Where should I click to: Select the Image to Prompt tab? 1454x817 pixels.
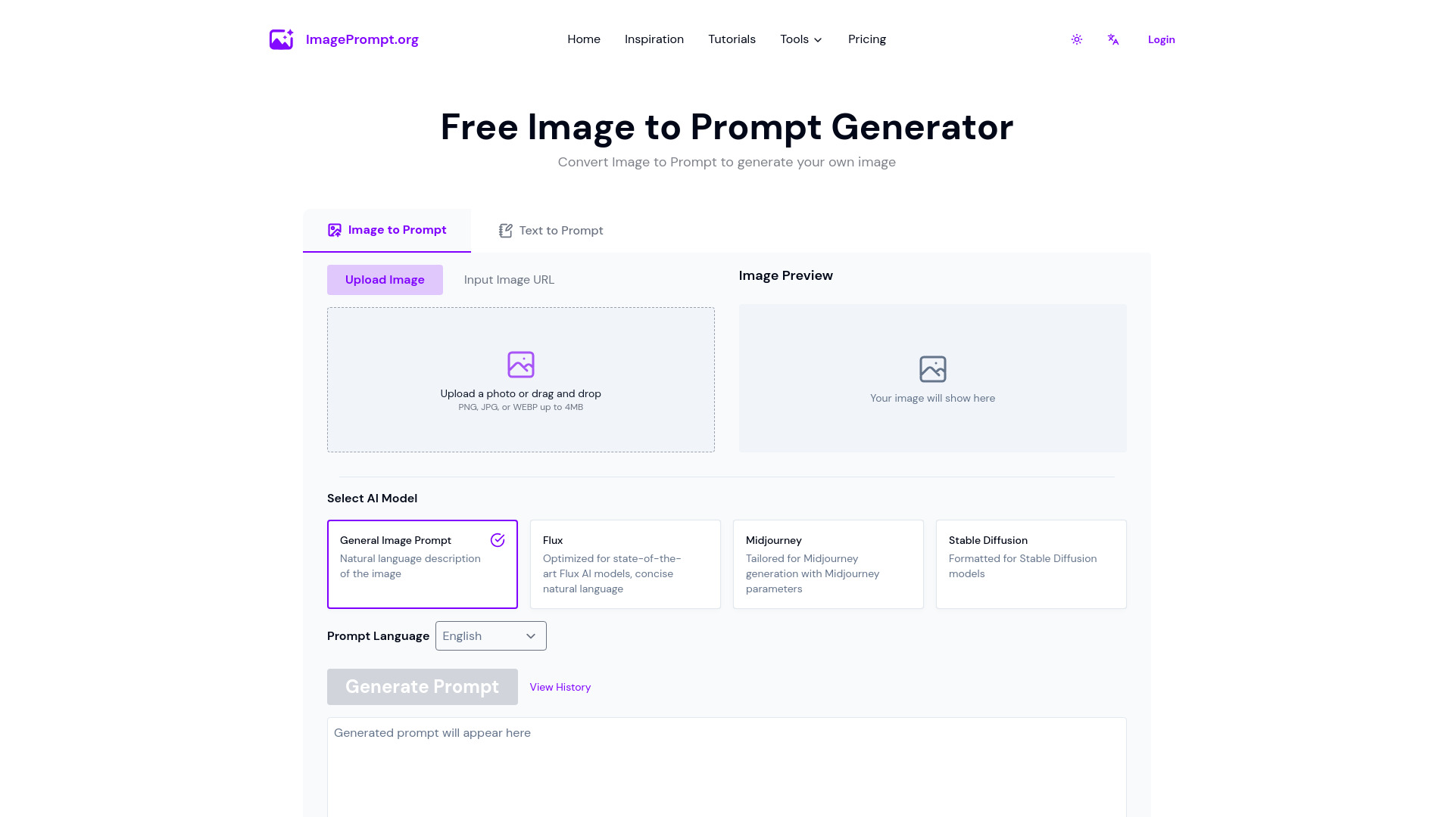point(386,229)
